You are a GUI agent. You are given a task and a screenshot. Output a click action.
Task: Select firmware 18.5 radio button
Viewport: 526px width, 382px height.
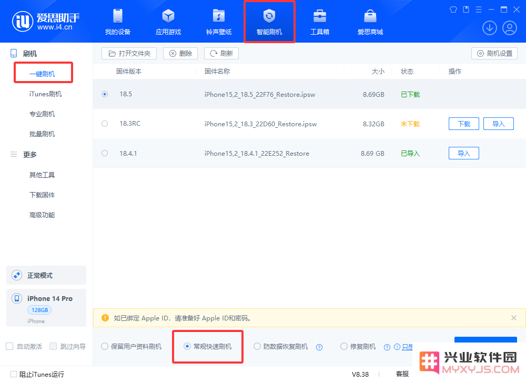(x=105, y=94)
